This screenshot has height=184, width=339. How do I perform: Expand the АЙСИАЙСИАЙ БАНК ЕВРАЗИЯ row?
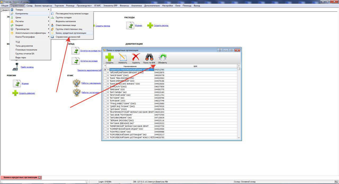[108, 73]
